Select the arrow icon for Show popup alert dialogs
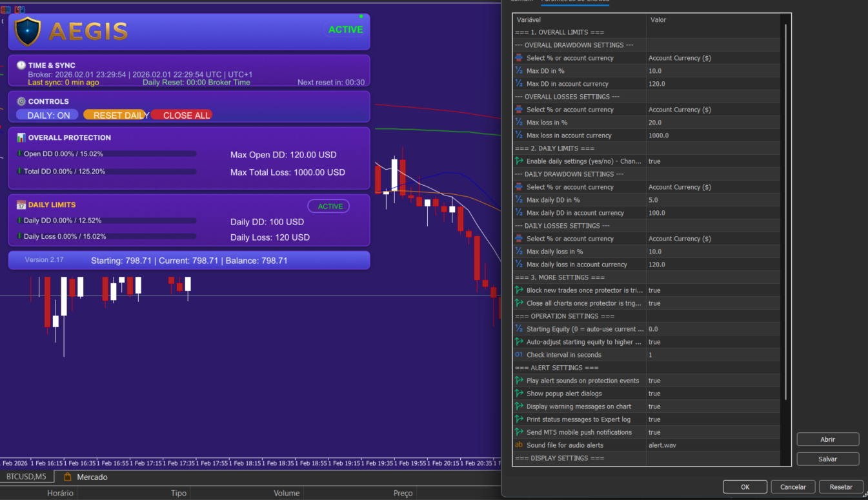Image resolution: width=868 pixels, height=500 pixels. [x=519, y=394]
